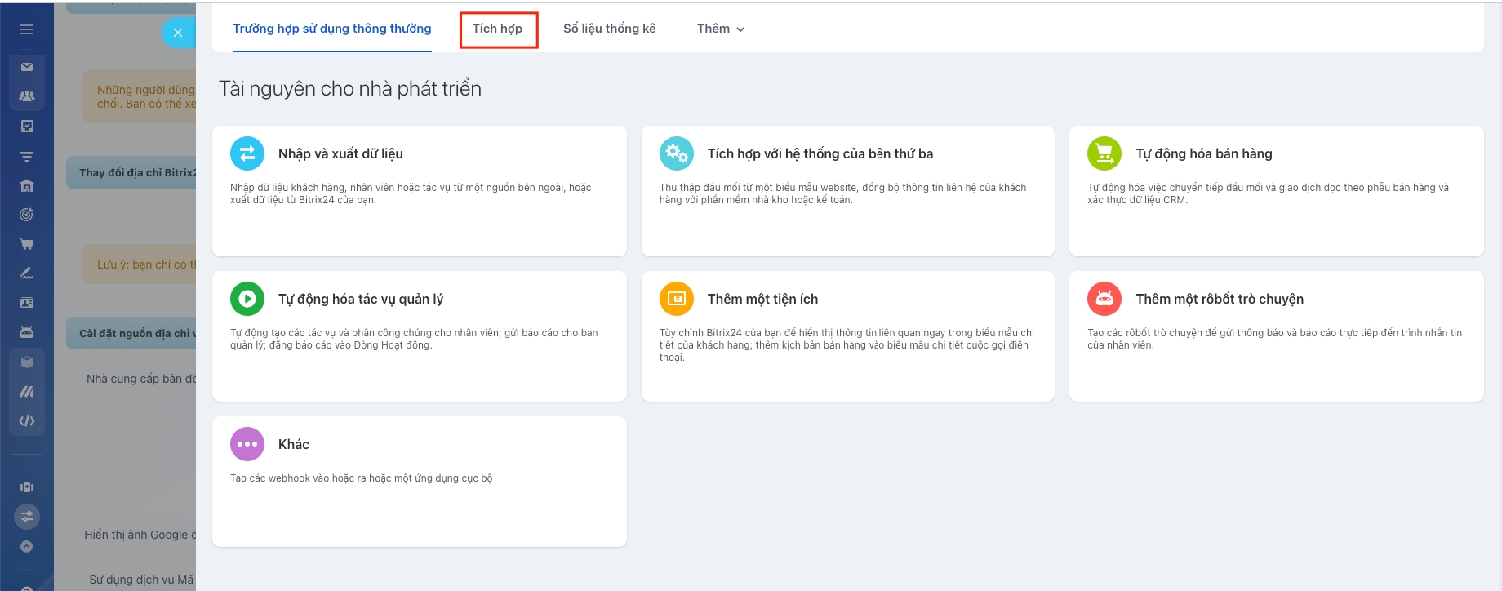The width and height of the screenshot is (1502, 591).
Task: Switch to the Tích hợp tab
Action: [497, 29]
